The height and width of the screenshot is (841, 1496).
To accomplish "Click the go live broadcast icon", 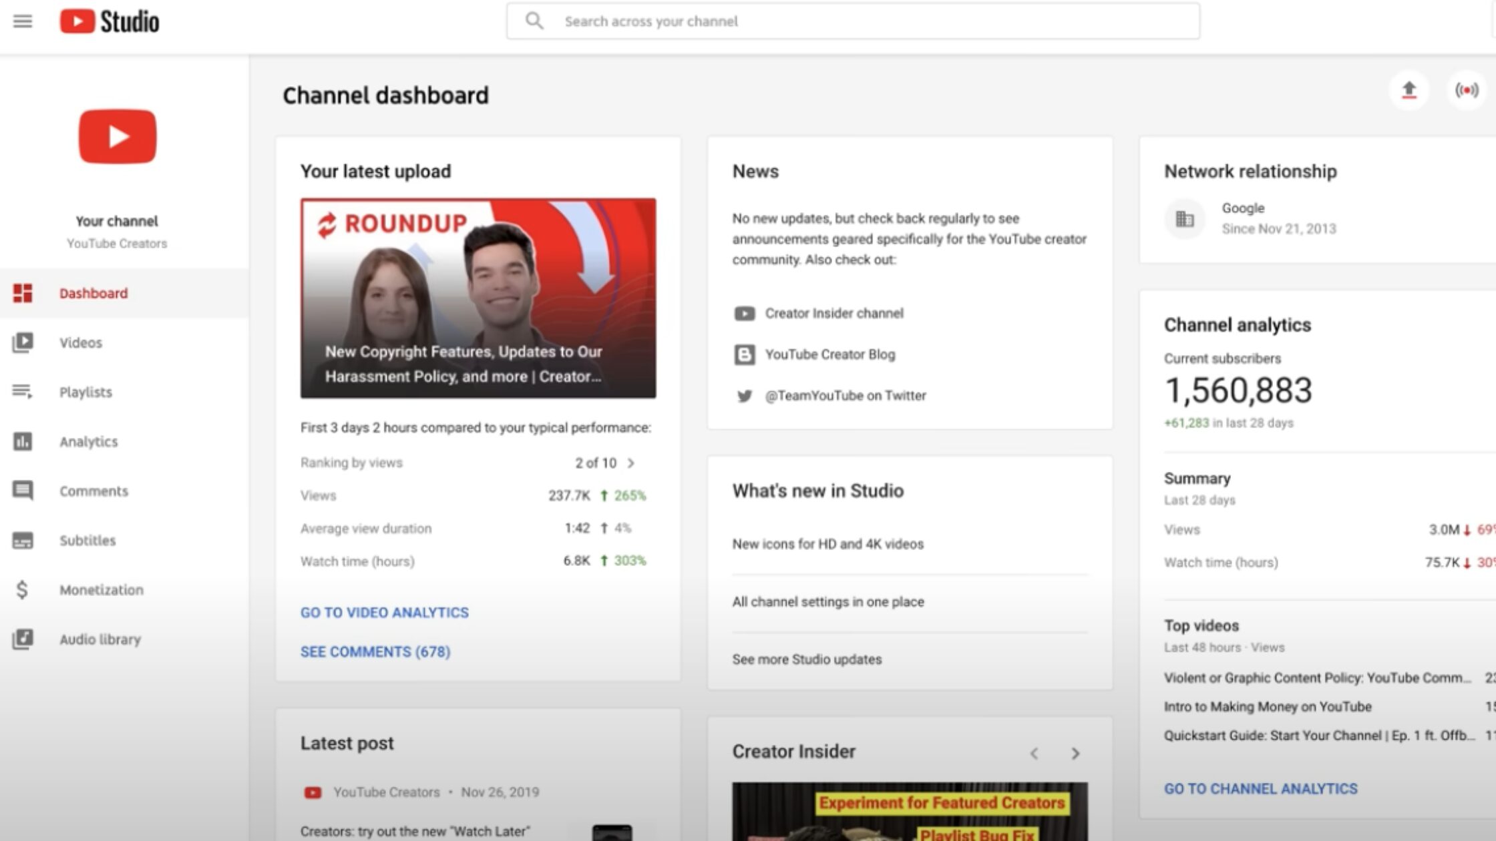I will click(x=1467, y=90).
